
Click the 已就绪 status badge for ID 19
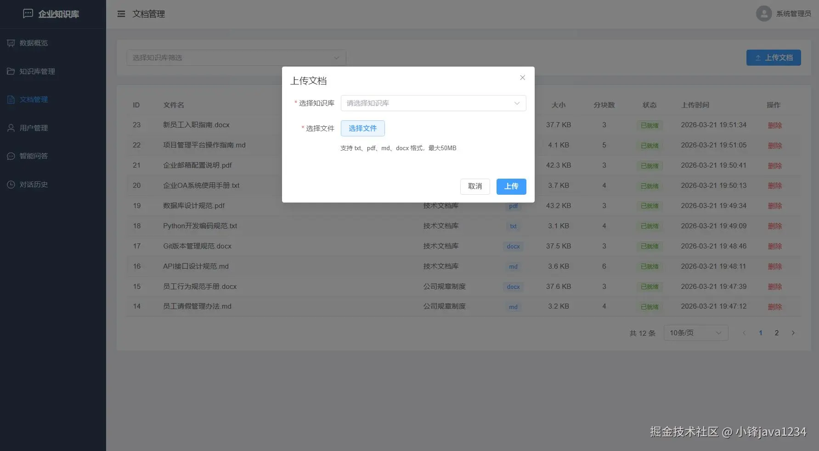coord(649,206)
